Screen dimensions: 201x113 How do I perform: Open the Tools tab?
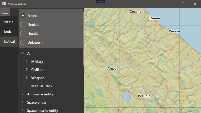pos(8,32)
